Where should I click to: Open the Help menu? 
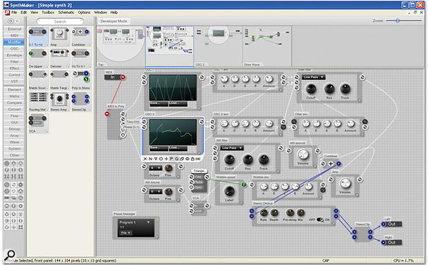pyautogui.click(x=114, y=12)
